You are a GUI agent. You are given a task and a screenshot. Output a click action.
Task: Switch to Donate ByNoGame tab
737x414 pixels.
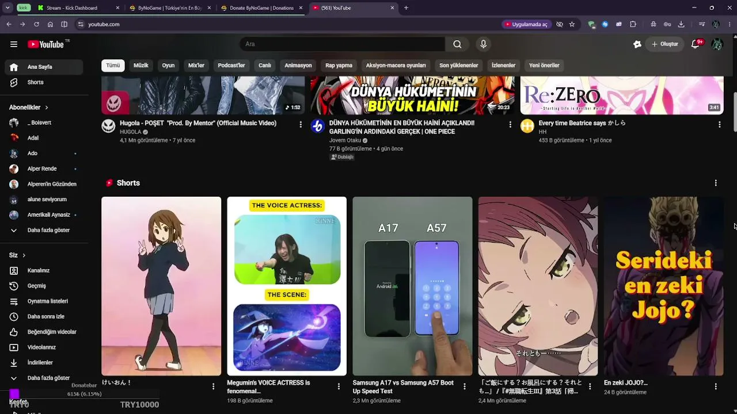tap(261, 8)
